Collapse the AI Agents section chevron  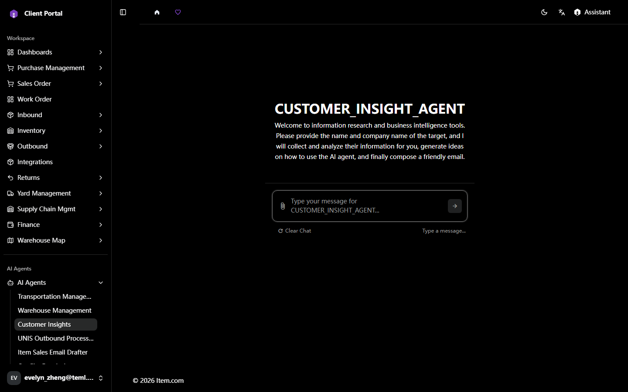[101, 283]
